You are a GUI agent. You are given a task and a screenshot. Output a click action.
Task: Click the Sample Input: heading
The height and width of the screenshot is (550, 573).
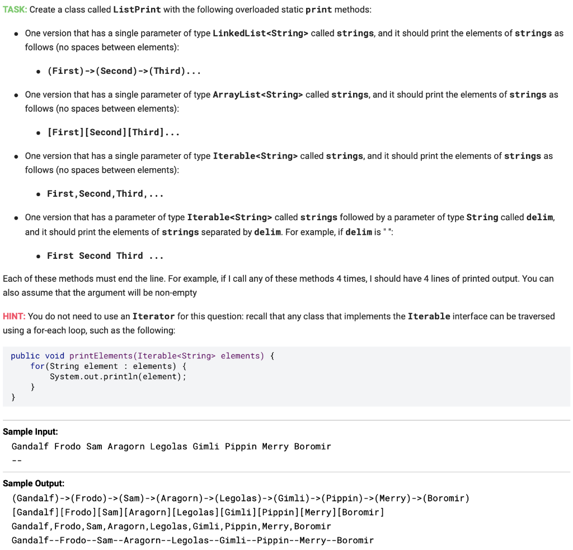pyautogui.click(x=30, y=432)
